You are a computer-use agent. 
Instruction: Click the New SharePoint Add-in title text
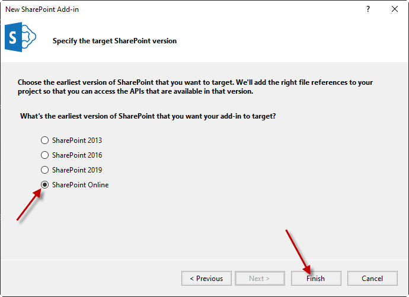click(42, 9)
